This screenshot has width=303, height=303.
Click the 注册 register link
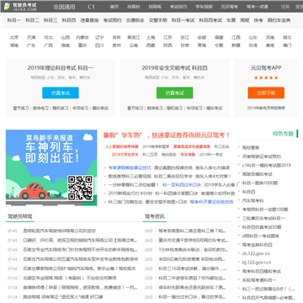[285, 7]
